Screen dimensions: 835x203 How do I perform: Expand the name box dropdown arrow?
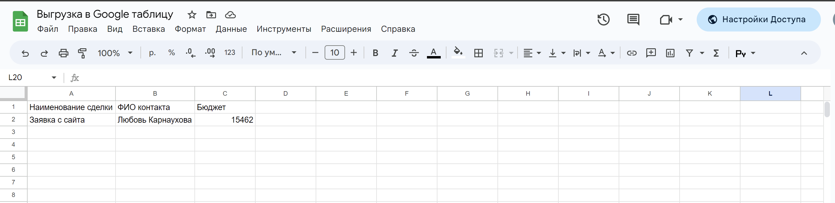point(54,77)
